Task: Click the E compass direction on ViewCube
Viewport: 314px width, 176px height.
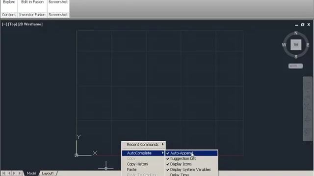Action: click(x=308, y=44)
